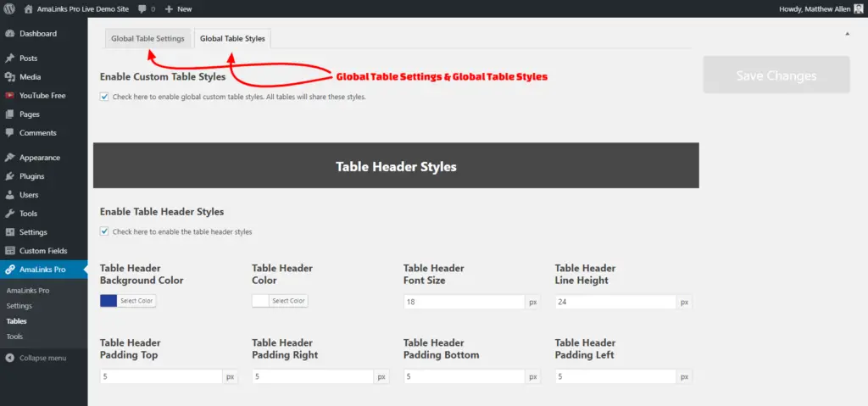868x406 pixels.
Task: Click the Table Header Line Height field
Action: [x=615, y=302]
